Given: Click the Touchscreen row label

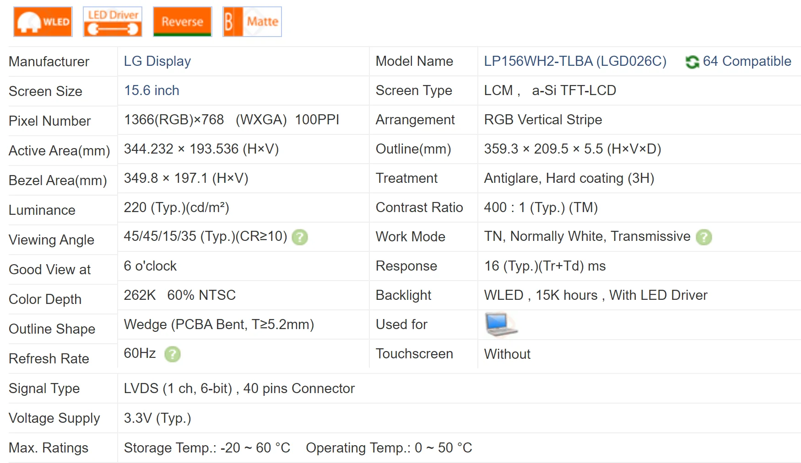Looking at the screenshot, I should [414, 353].
